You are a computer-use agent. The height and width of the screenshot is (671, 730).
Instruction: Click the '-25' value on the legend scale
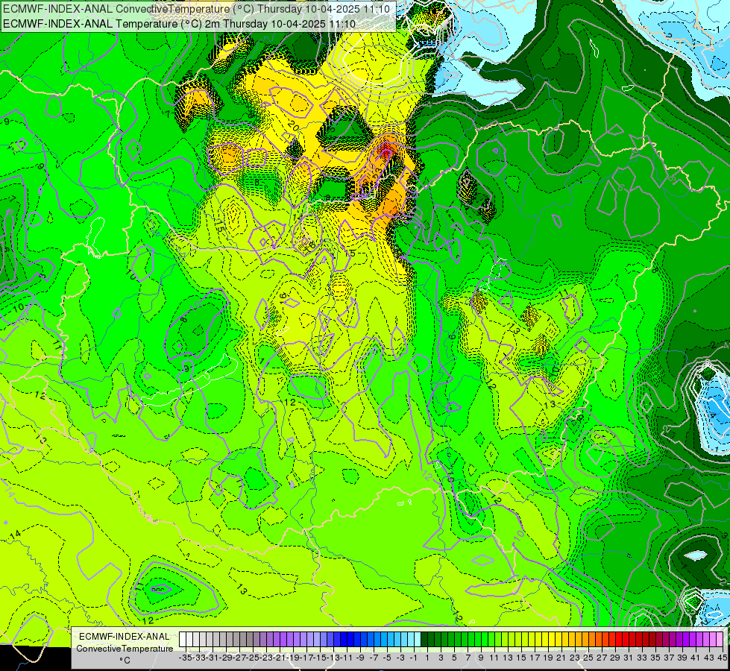252,658
